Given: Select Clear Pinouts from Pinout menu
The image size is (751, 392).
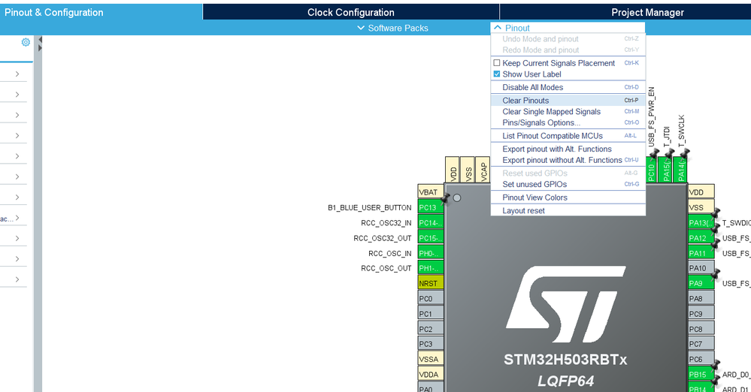Looking at the screenshot, I should click(568, 101).
